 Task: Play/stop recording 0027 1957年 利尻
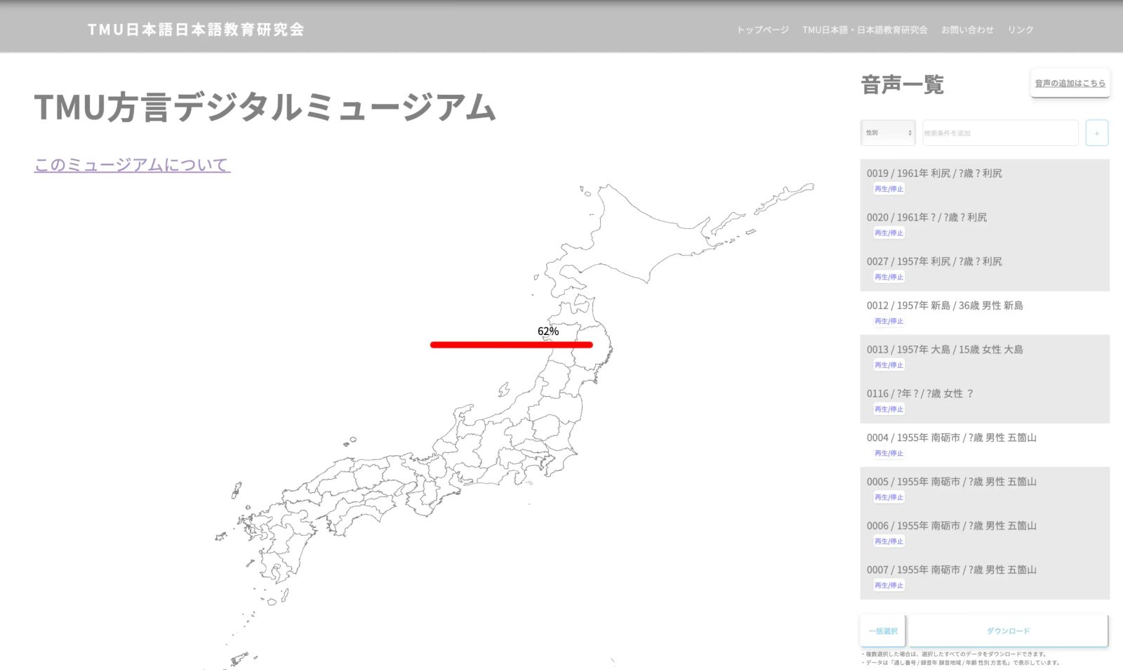point(889,277)
